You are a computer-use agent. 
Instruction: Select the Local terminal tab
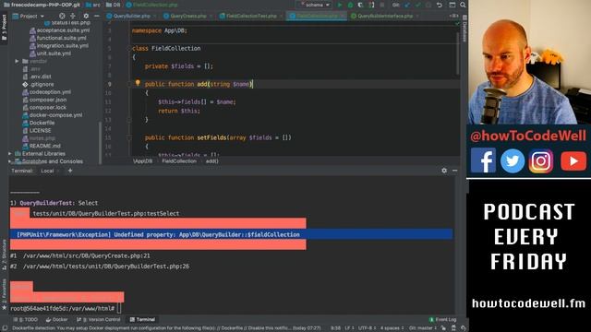tap(47, 171)
